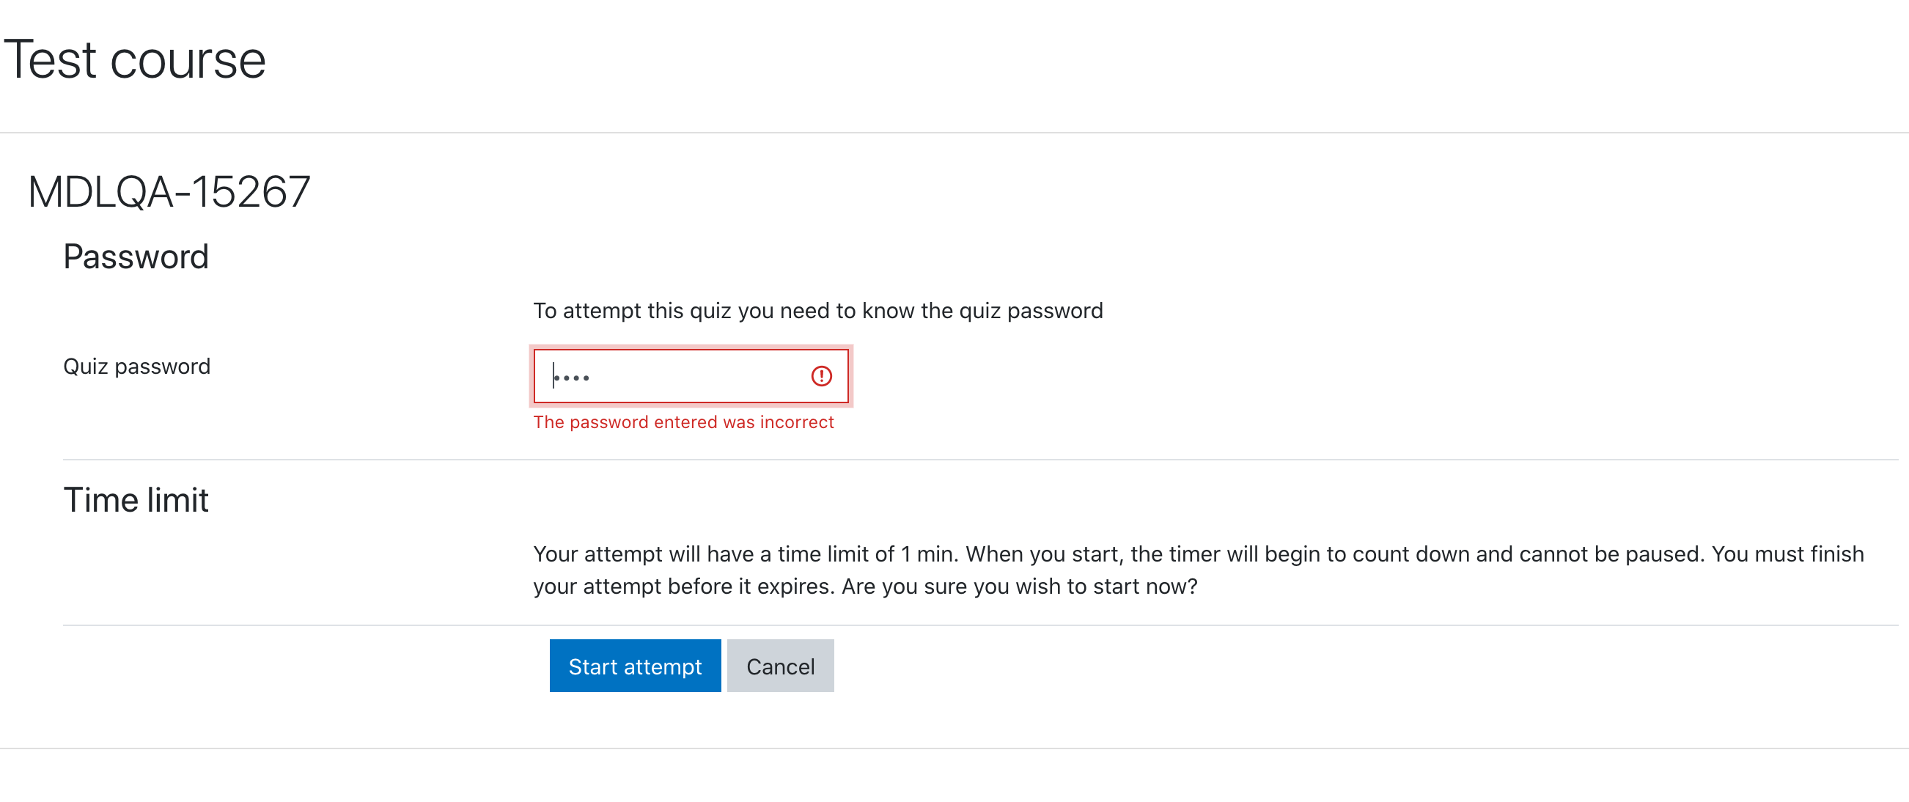Click the Password section heading
The image size is (1909, 802).
point(136,257)
